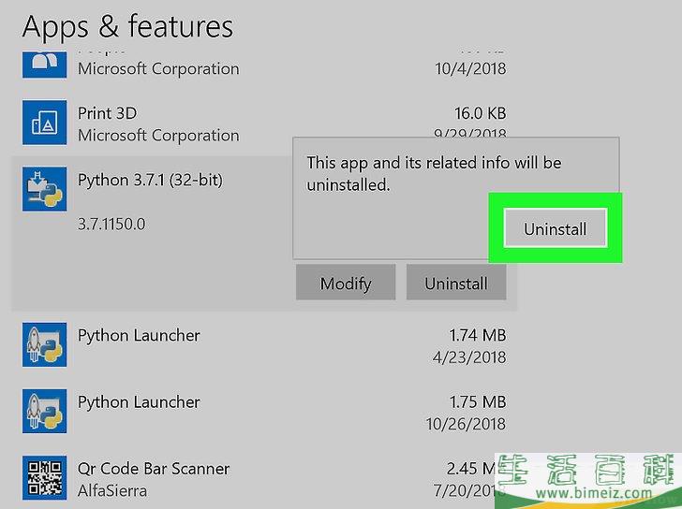This screenshot has height=509, width=682.
Task: Click the 10/26/2018 install date
Action: pos(466,424)
